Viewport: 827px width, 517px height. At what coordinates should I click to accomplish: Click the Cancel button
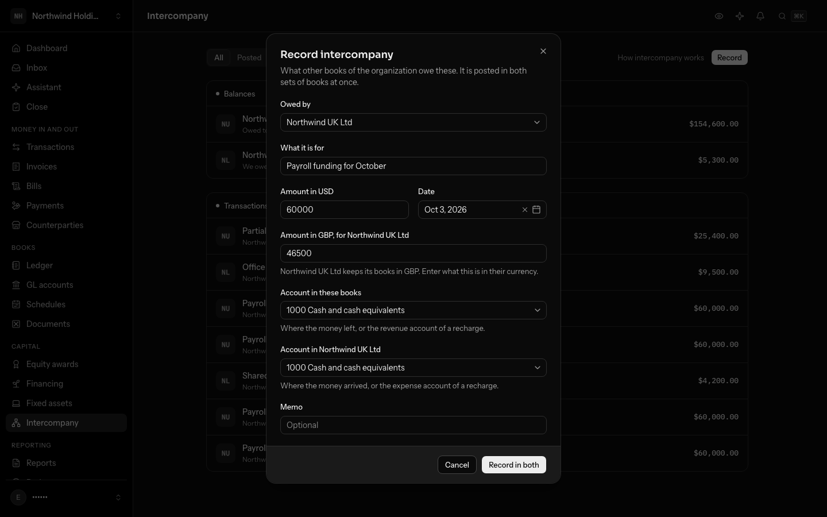click(457, 465)
